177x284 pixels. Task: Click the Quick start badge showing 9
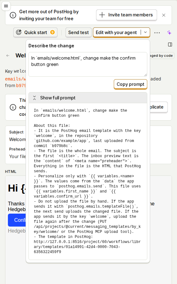click(x=52, y=32)
